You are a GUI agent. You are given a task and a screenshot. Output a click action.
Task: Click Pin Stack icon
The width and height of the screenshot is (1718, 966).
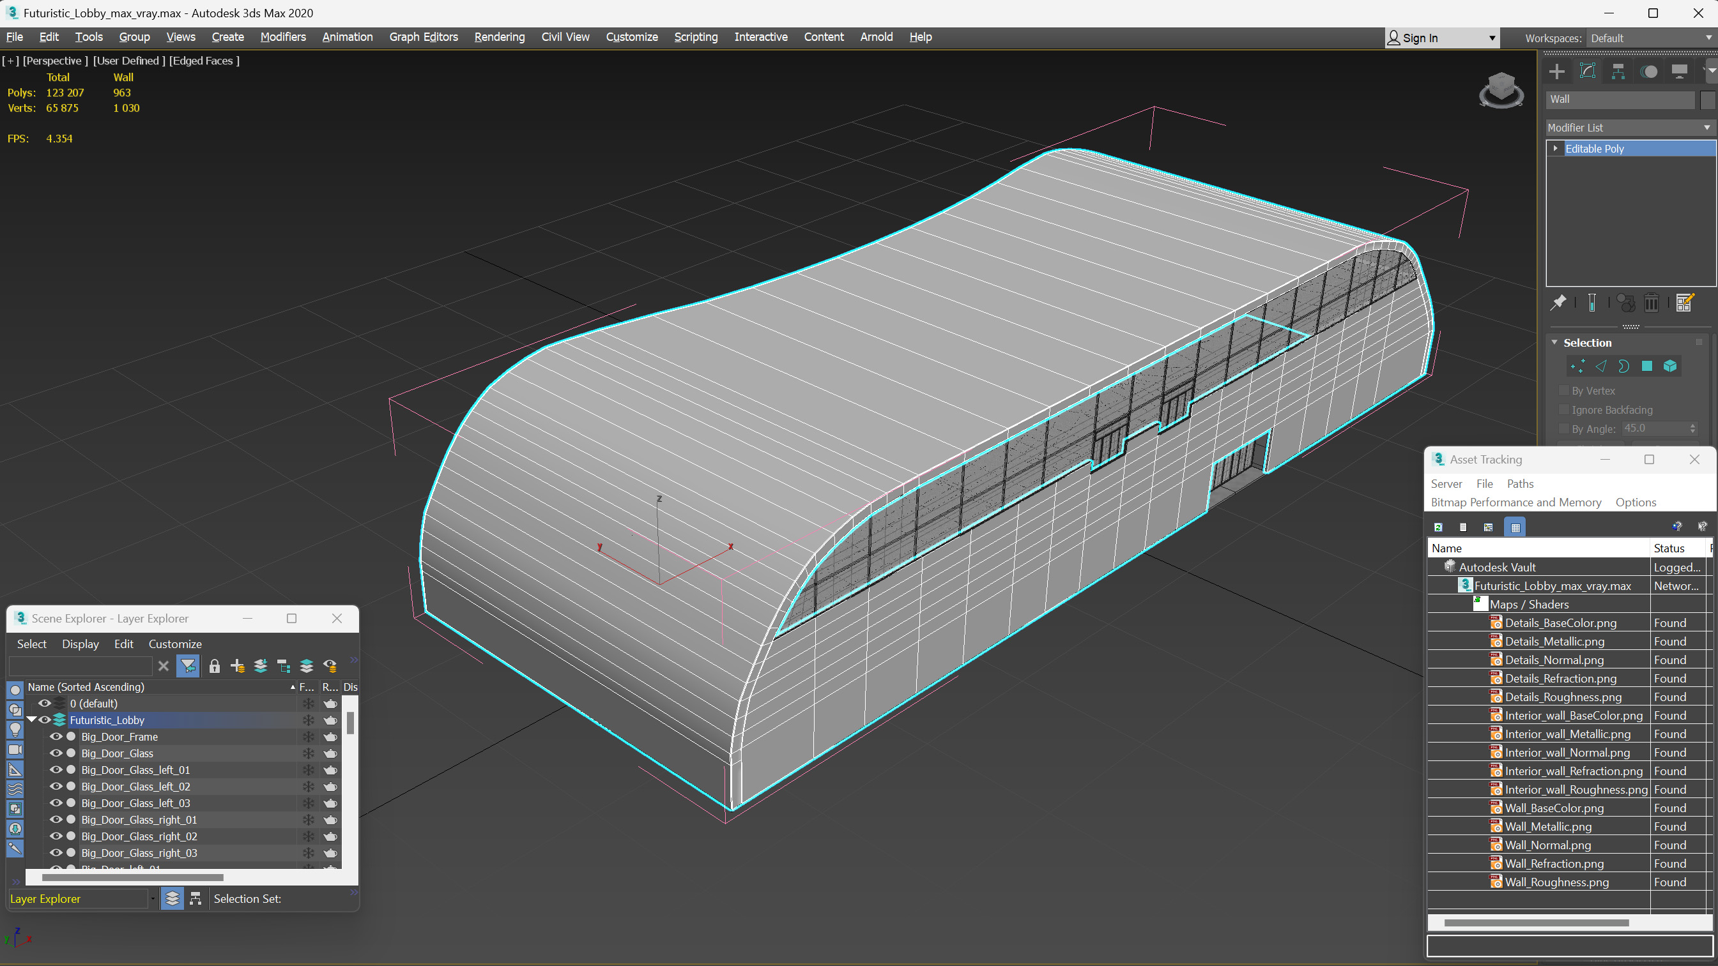[x=1558, y=303]
